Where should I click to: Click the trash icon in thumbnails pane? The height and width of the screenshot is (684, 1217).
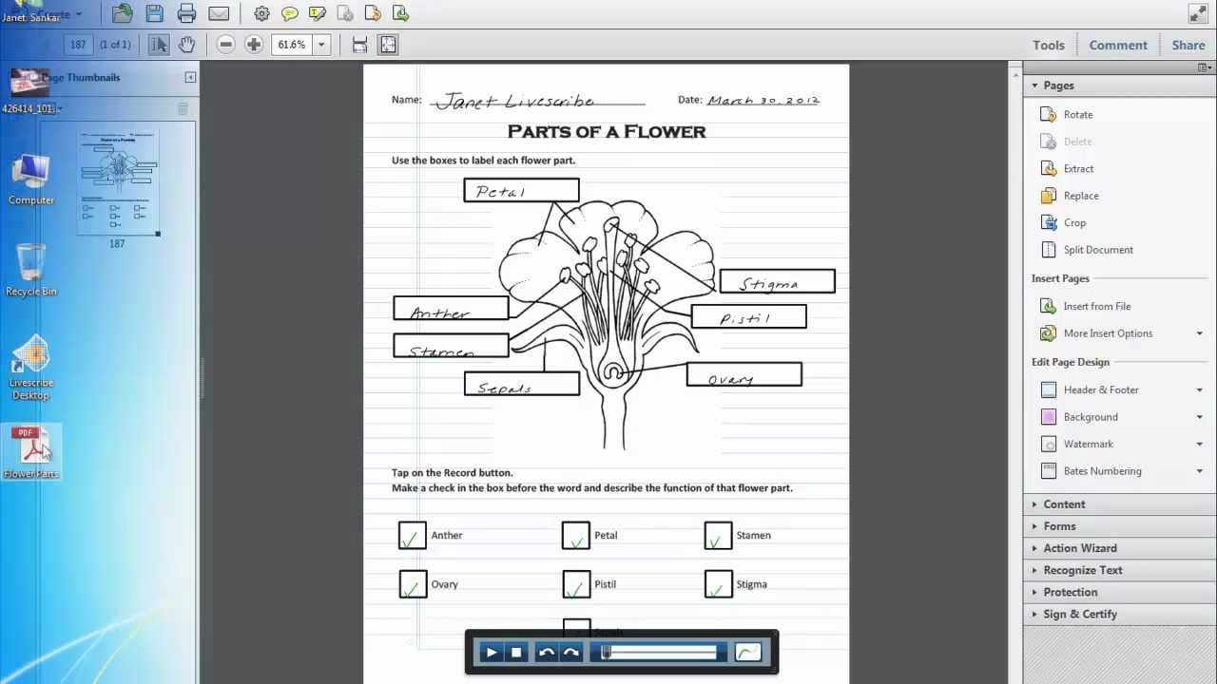183,108
